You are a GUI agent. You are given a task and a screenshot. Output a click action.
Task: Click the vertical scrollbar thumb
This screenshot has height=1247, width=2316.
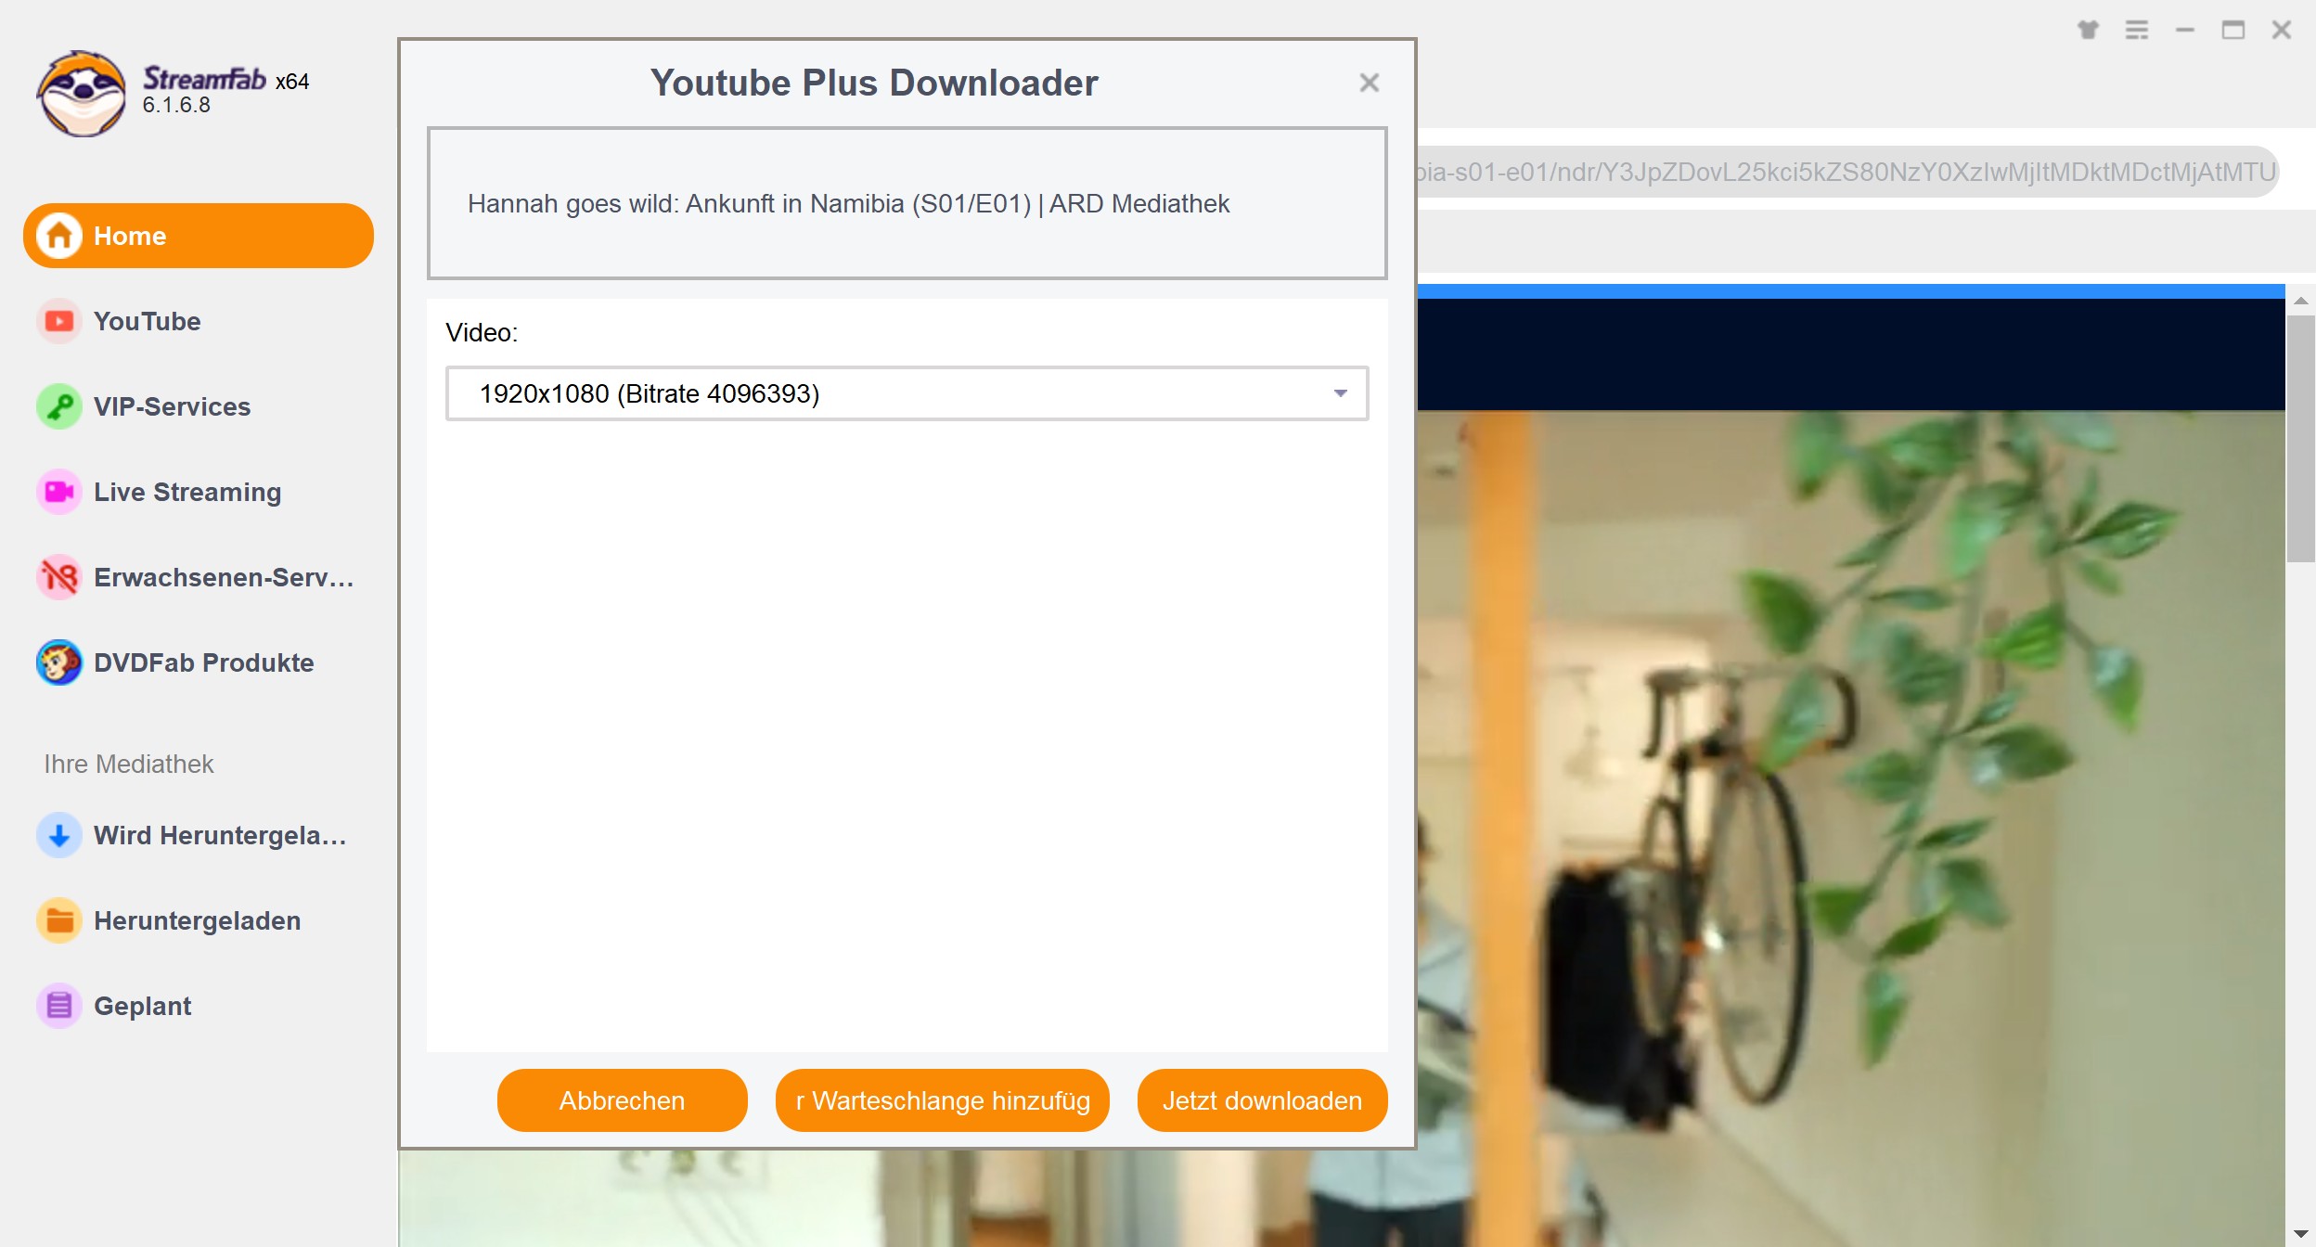point(2300,438)
